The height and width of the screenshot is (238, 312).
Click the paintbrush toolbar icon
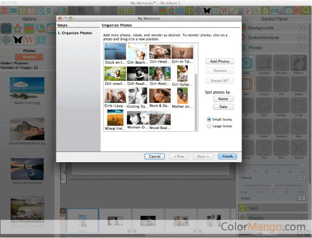(x=233, y=11)
